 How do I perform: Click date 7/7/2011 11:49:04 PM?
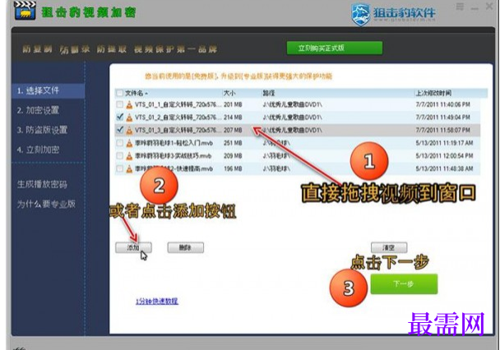[x=442, y=117]
